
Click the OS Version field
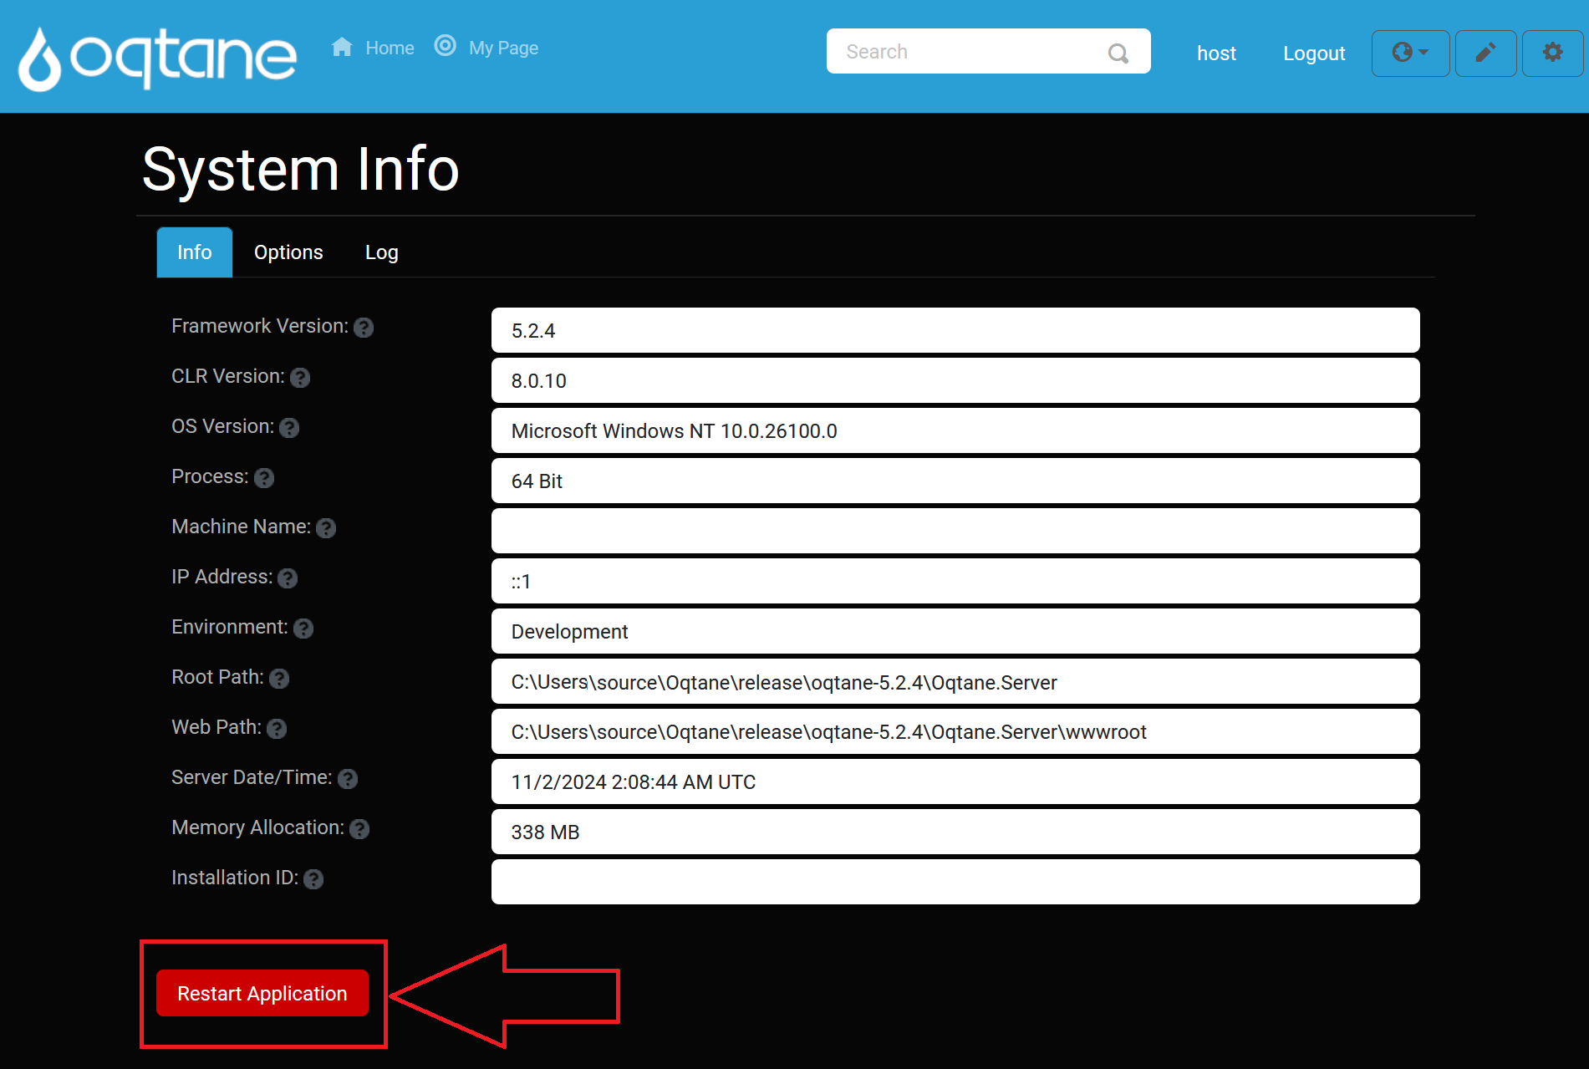click(955, 430)
